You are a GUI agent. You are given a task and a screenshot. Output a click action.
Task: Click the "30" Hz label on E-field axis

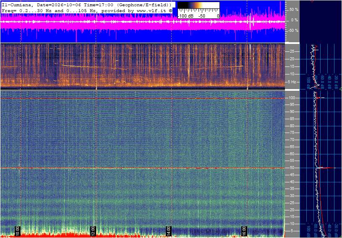click(292, 196)
